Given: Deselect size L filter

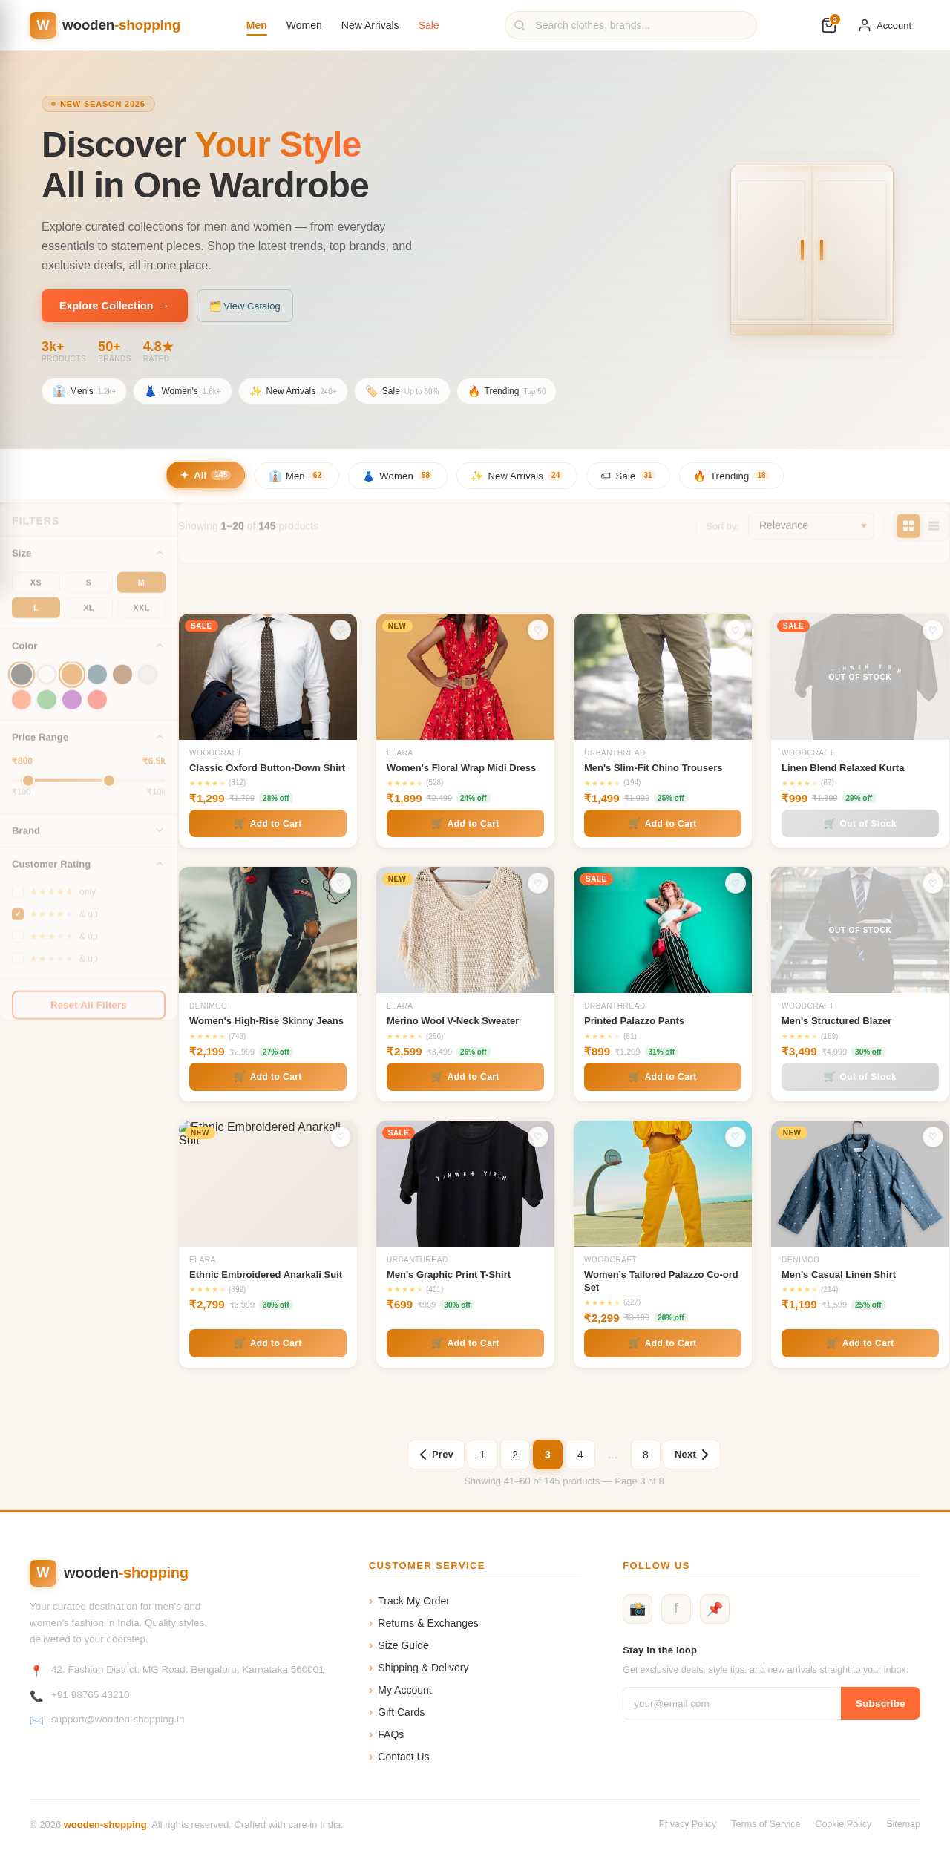Looking at the screenshot, I should 36,608.
